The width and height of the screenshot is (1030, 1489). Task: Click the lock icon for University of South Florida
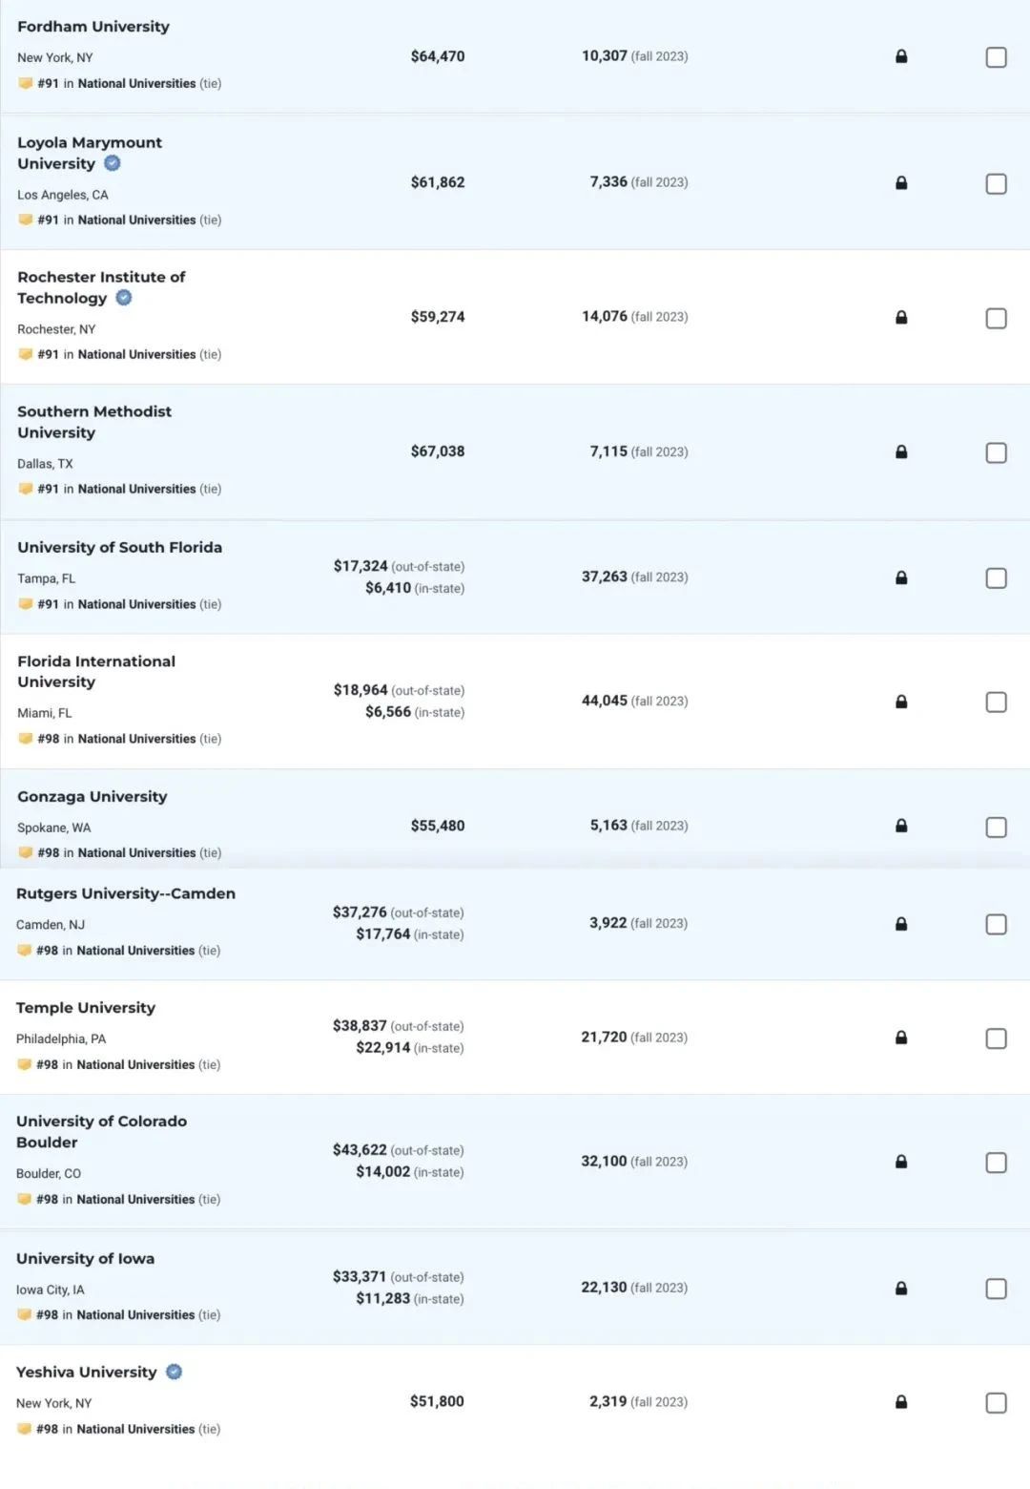pyautogui.click(x=901, y=577)
